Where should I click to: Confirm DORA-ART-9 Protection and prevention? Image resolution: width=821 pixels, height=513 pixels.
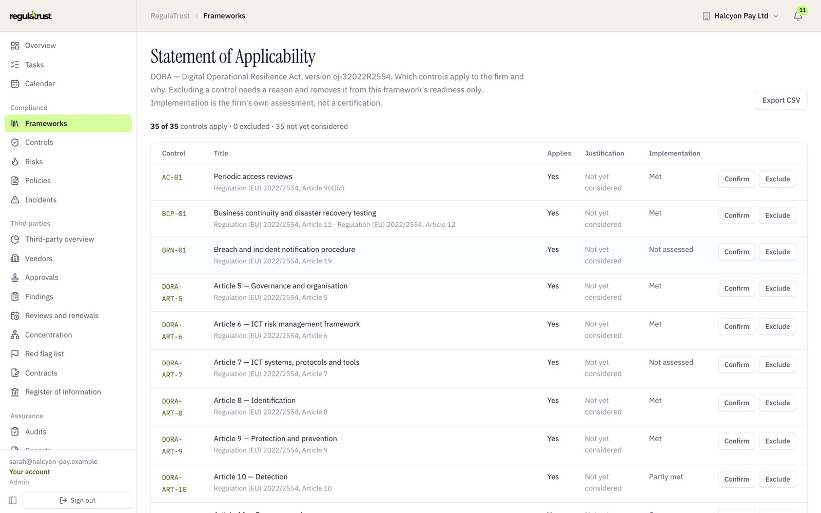(736, 441)
